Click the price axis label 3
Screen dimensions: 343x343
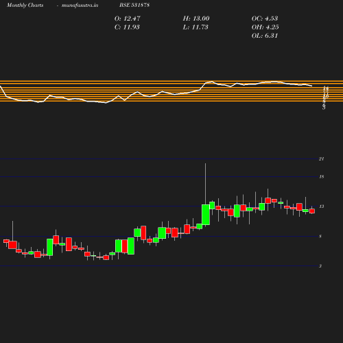click(320, 266)
